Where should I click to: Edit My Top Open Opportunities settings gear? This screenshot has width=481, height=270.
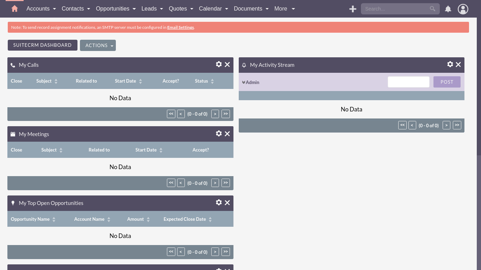219,202
